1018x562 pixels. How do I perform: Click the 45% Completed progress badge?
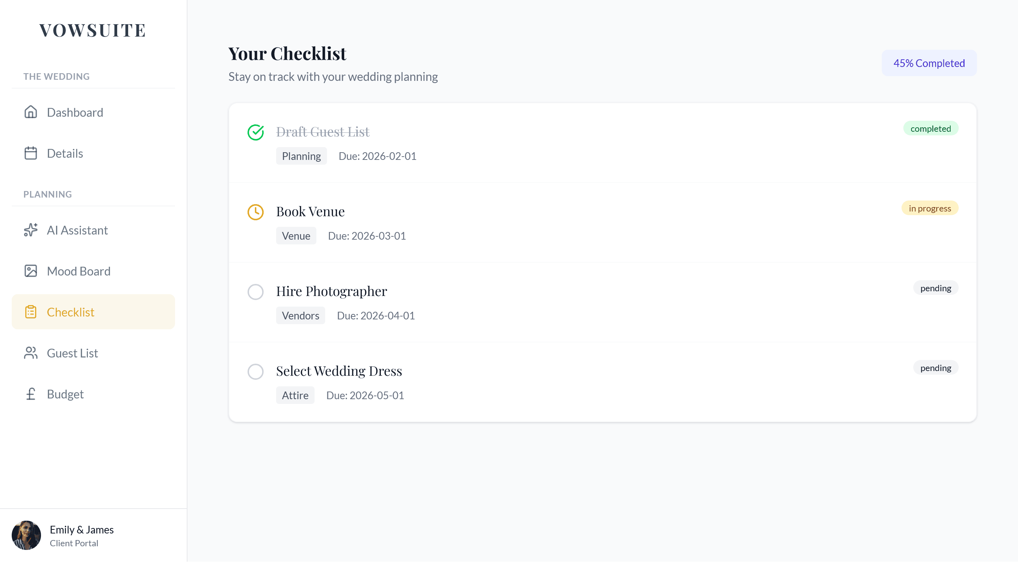click(x=929, y=63)
